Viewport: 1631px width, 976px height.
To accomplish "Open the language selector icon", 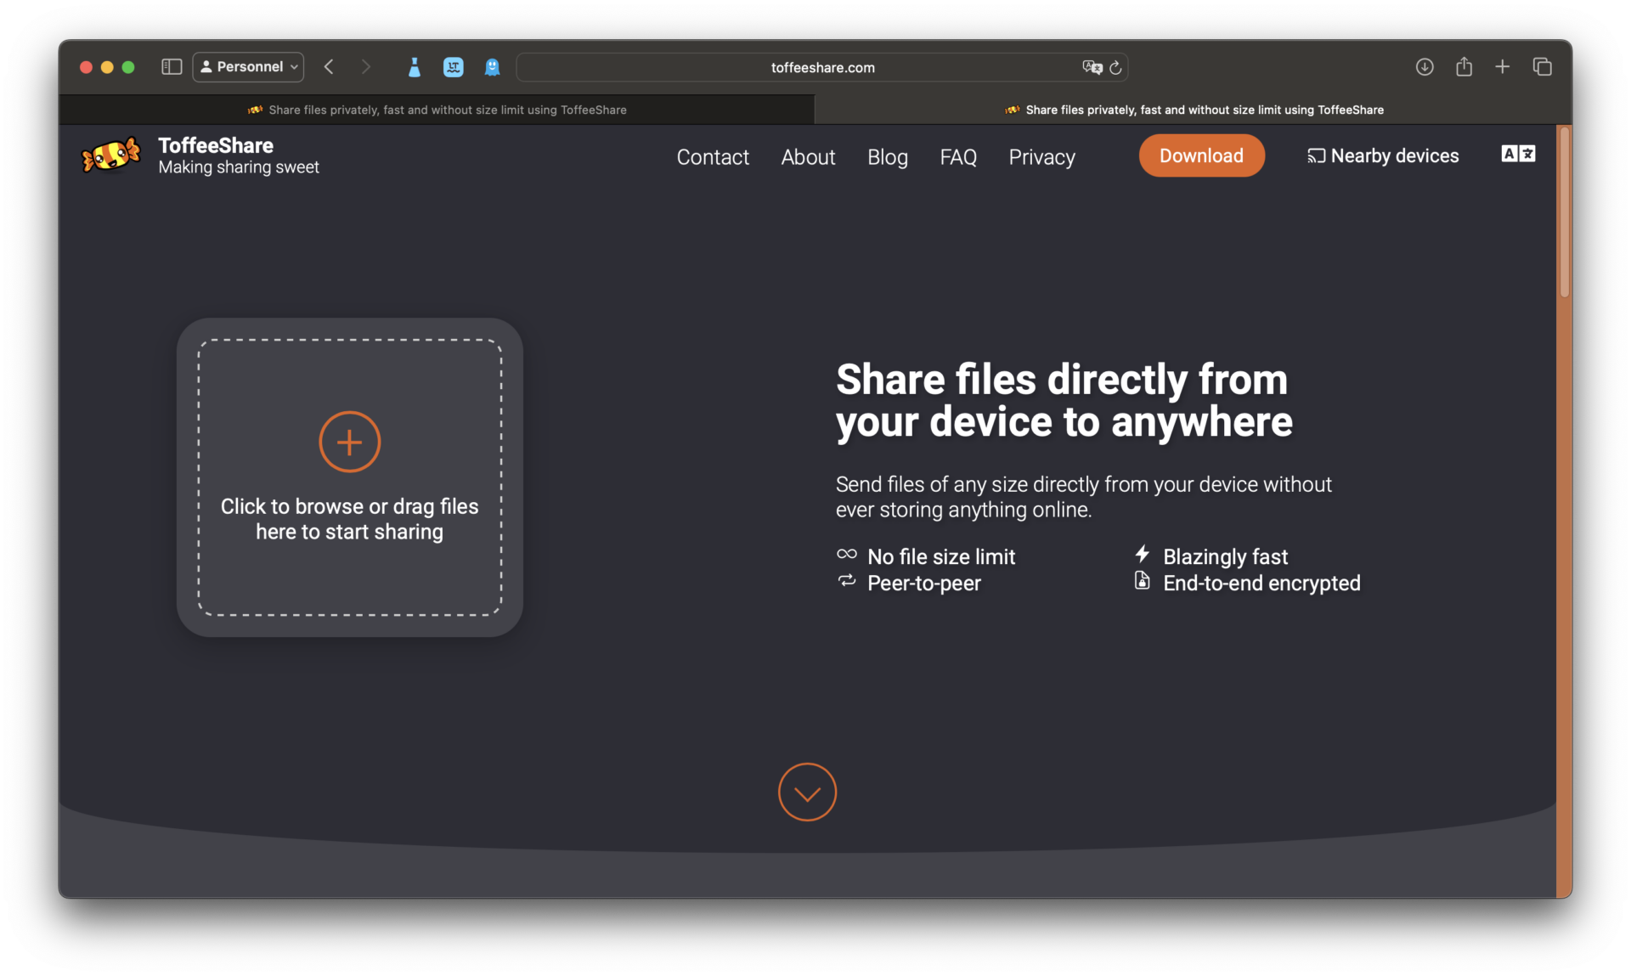I will coord(1518,154).
